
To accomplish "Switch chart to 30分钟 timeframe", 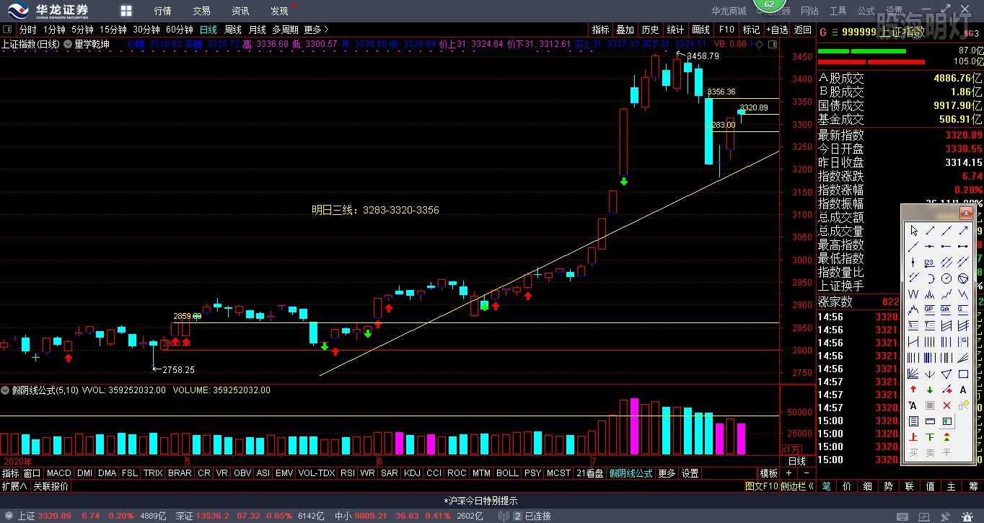I will point(146,30).
